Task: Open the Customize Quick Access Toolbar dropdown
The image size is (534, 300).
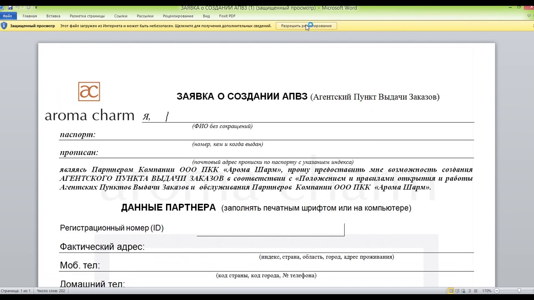Action: tap(36, 7)
